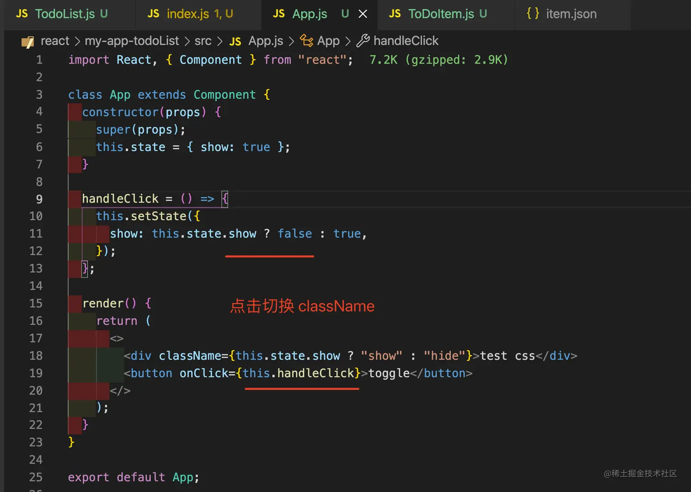Click 'super(props);' on line 5
This screenshot has height=492, width=691.
141,129
